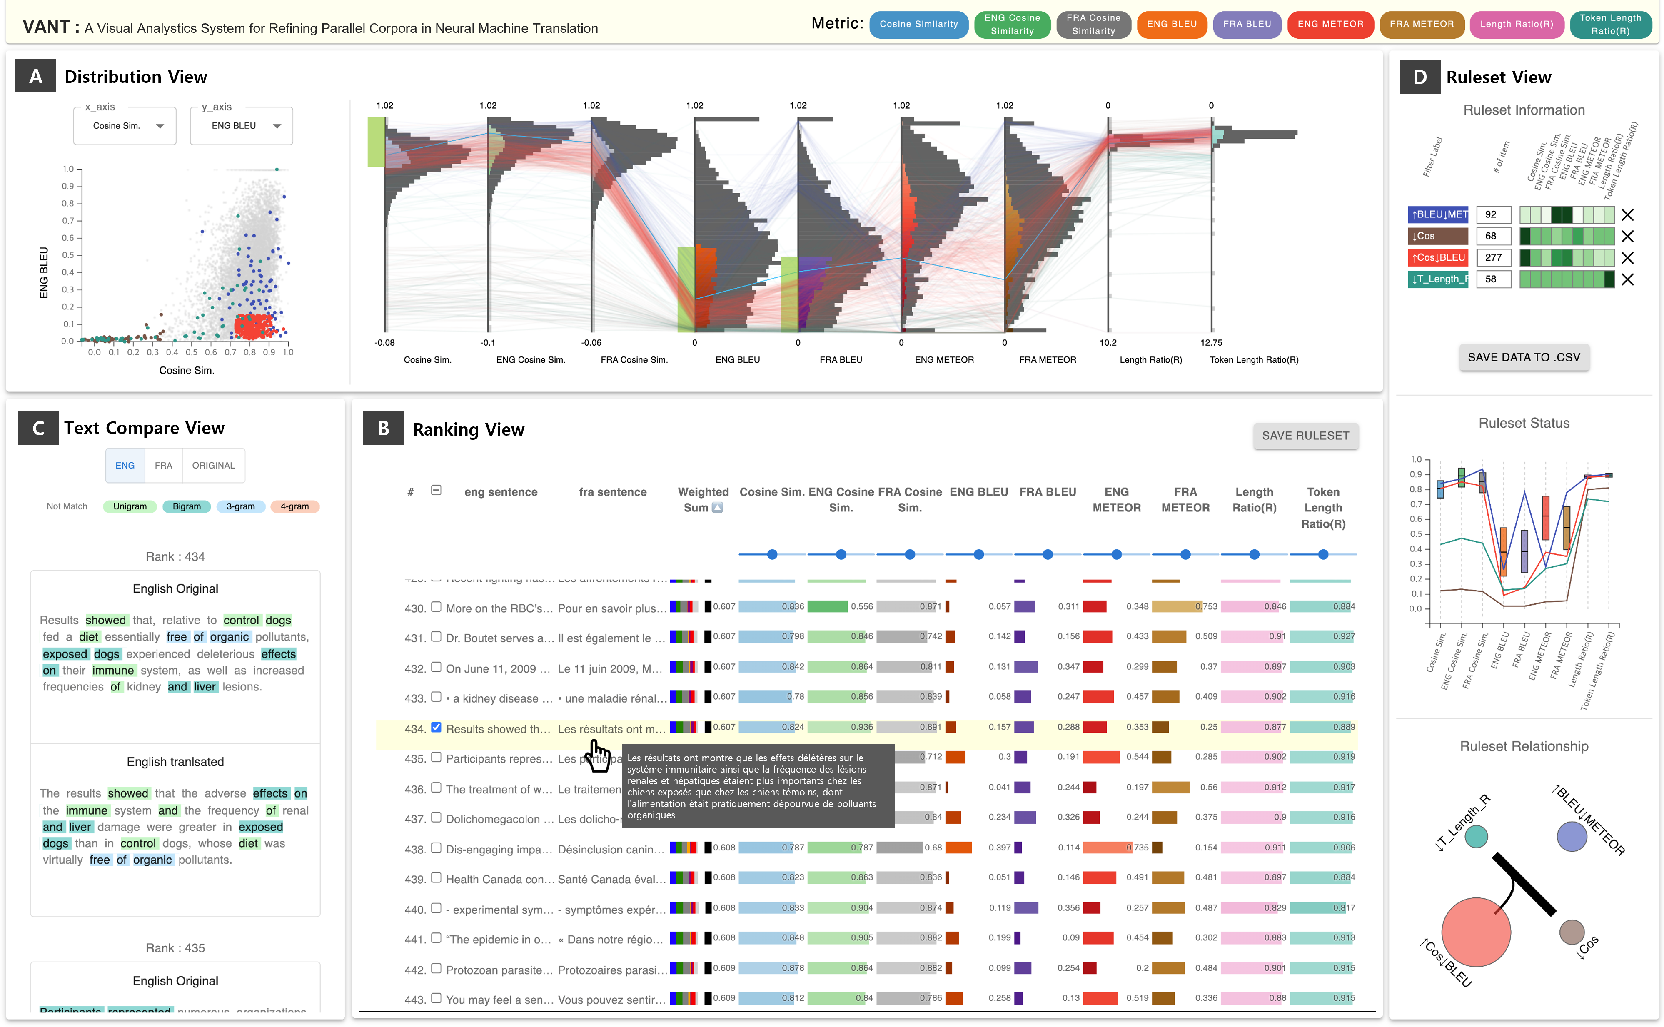The image size is (1664, 1027).
Task: Click the green brush box on Cosine Sim. axis
Action: click(376, 142)
